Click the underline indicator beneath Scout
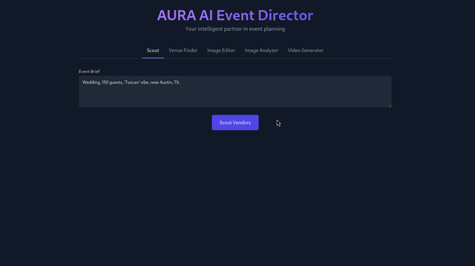Screen dimensions: 475x266 coord(153,58)
